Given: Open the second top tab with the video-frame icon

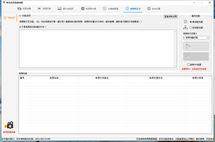Looking at the screenshot, I should (44, 9).
